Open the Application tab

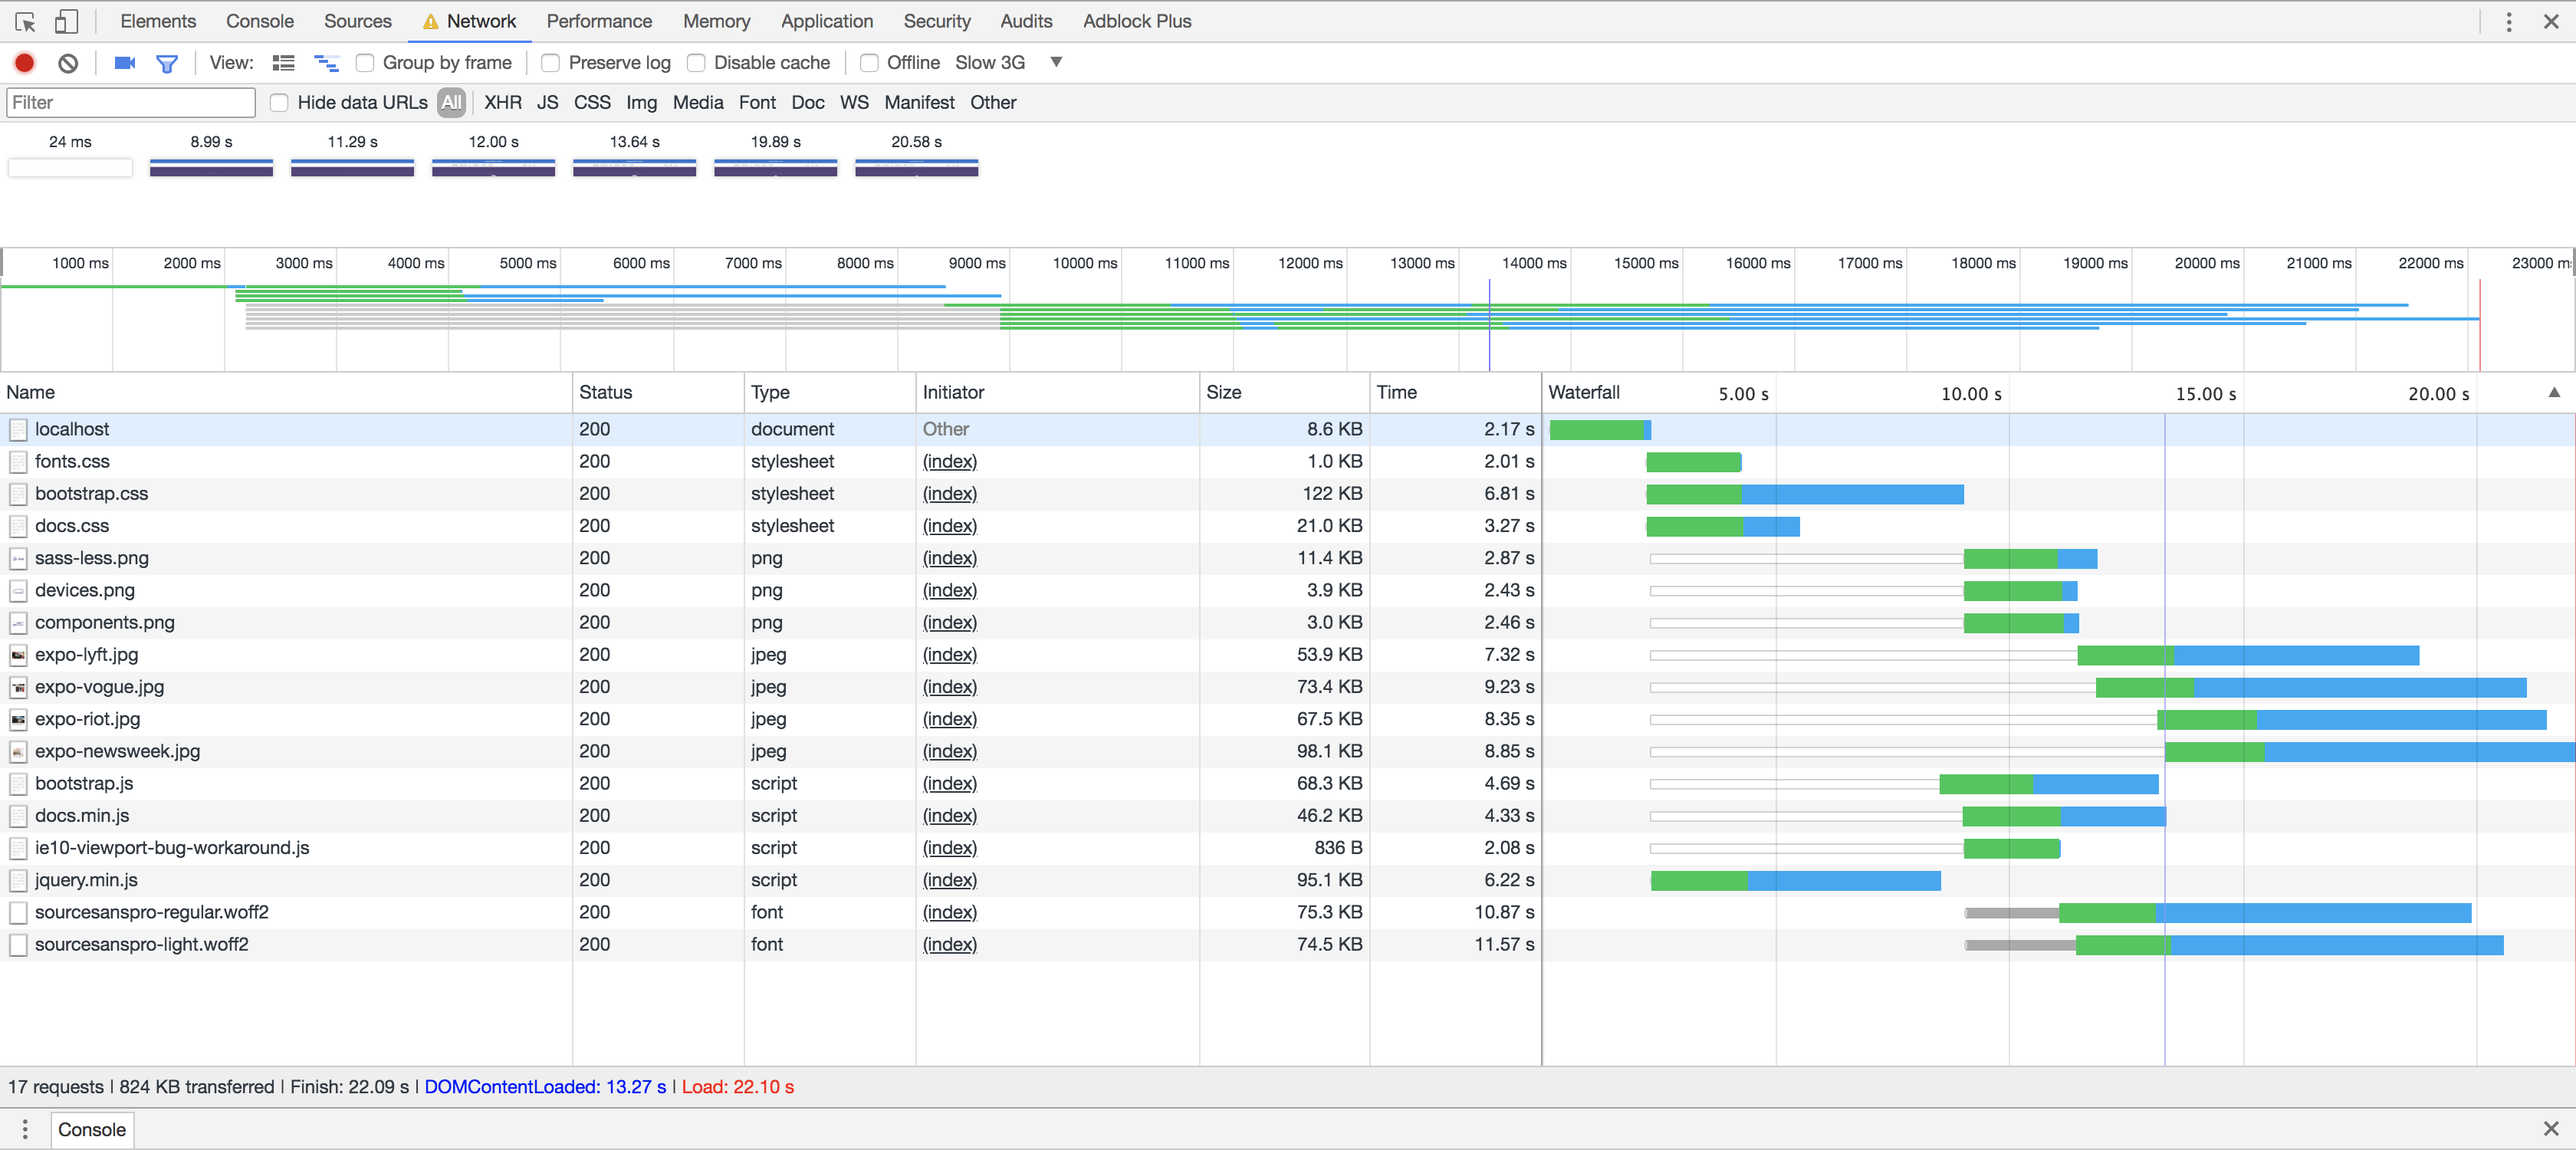(x=826, y=21)
